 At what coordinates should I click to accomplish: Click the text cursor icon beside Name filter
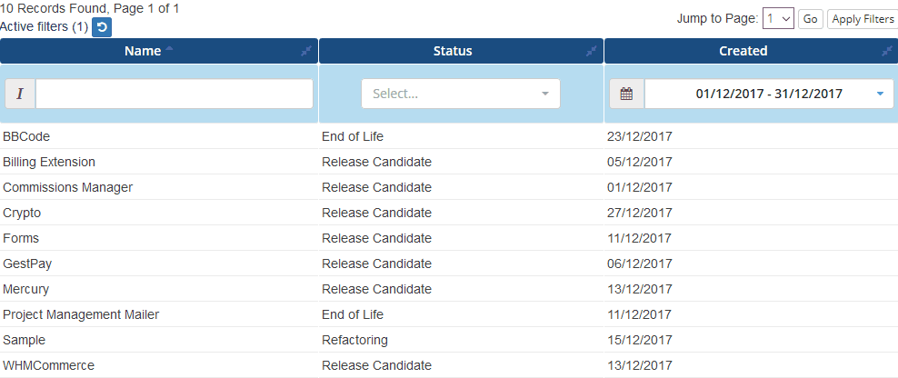point(20,94)
